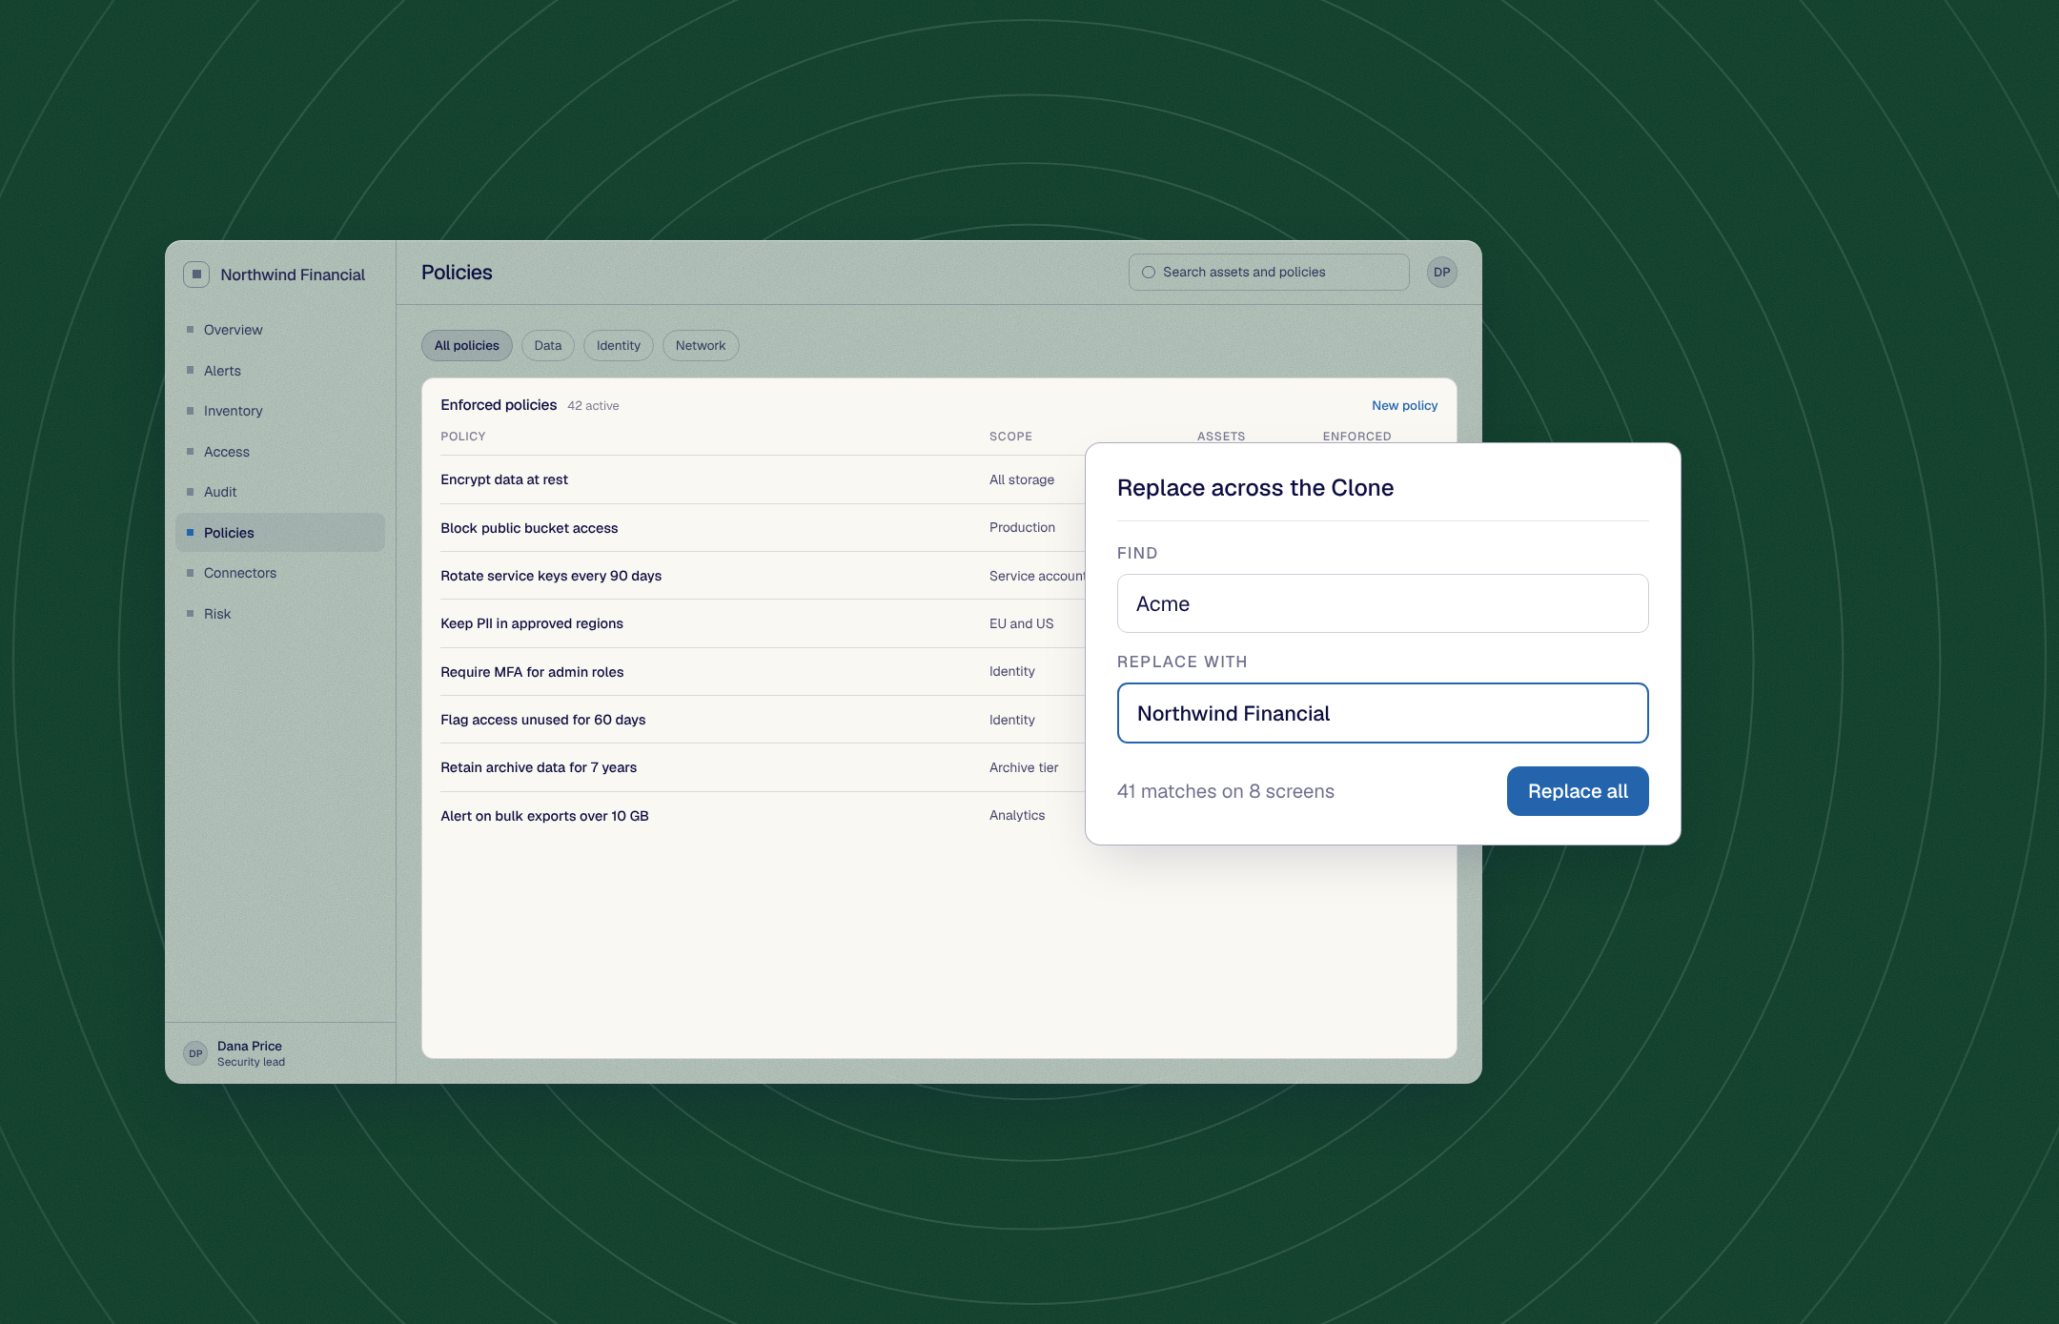Select Rotate service keys every 90 days

click(x=551, y=576)
